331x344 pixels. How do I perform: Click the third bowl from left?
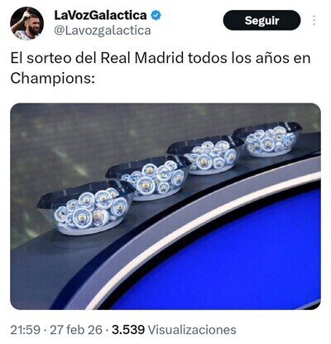point(206,155)
